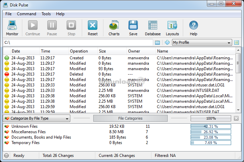Sort by the Name column header
The height and width of the screenshot is (162, 244).
tap(195, 51)
